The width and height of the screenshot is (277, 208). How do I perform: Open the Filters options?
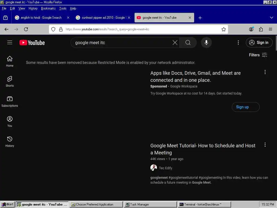[258, 55]
